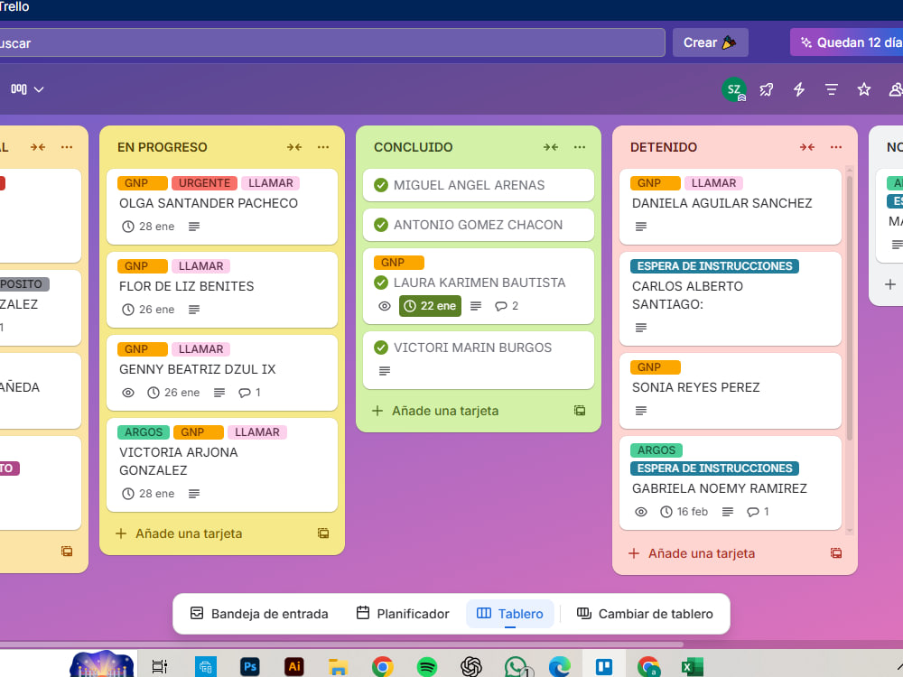The width and height of the screenshot is (903, 677).
Task: Click LLAMAR label on FLOR DE LIZ BENITES
Action: 201,266
